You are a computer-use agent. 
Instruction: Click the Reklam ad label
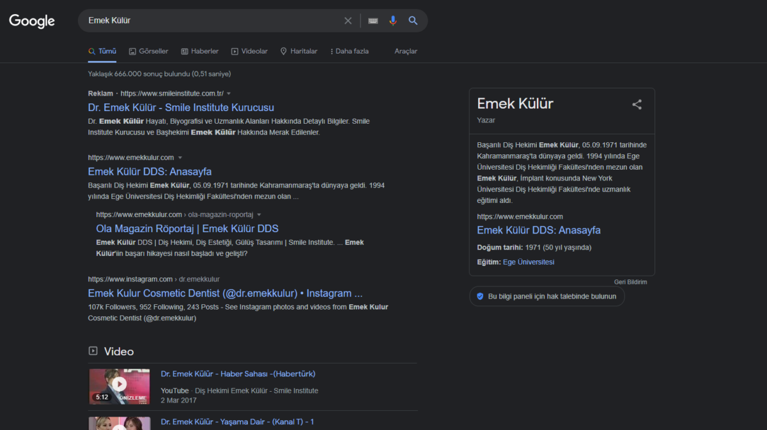click(100, 94)
